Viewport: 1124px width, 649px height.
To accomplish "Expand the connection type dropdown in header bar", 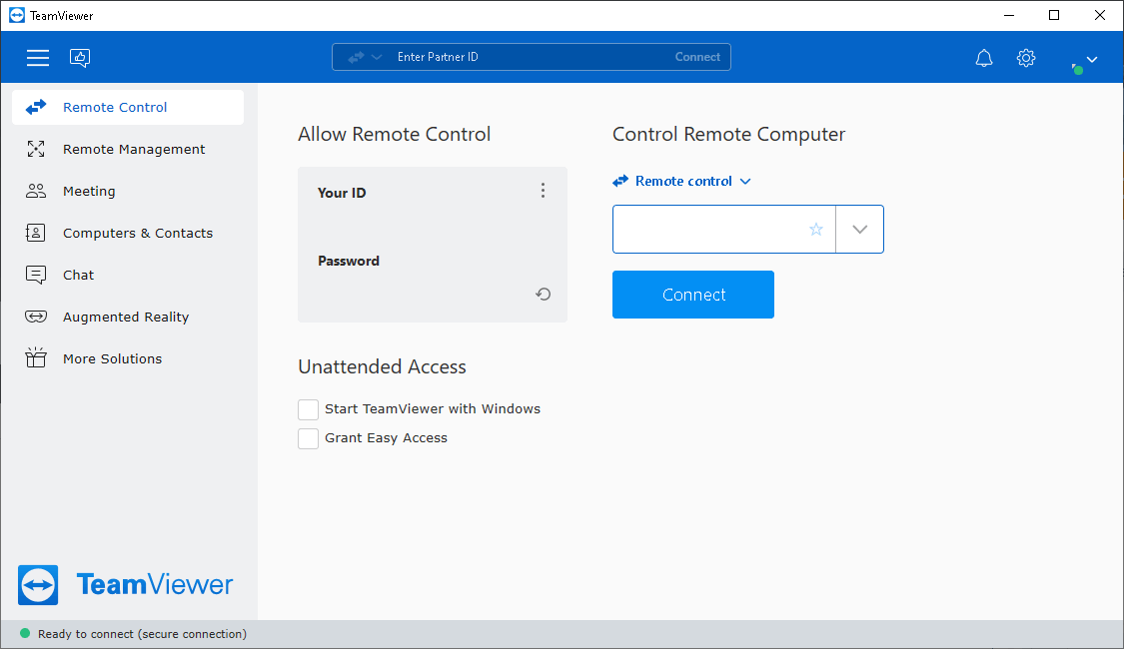I will (365, 57).
